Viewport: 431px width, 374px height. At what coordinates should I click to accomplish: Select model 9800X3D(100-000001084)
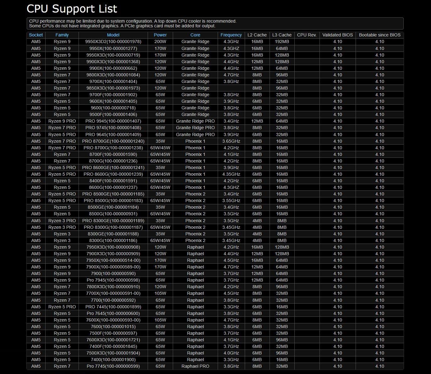point(113,75)
